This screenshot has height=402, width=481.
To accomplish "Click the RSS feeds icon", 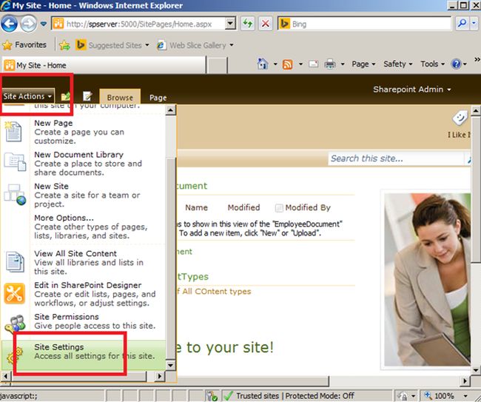I will [287, 64].
